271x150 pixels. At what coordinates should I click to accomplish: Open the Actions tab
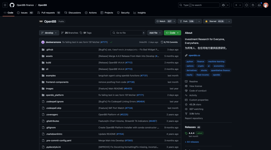(91, 13)
